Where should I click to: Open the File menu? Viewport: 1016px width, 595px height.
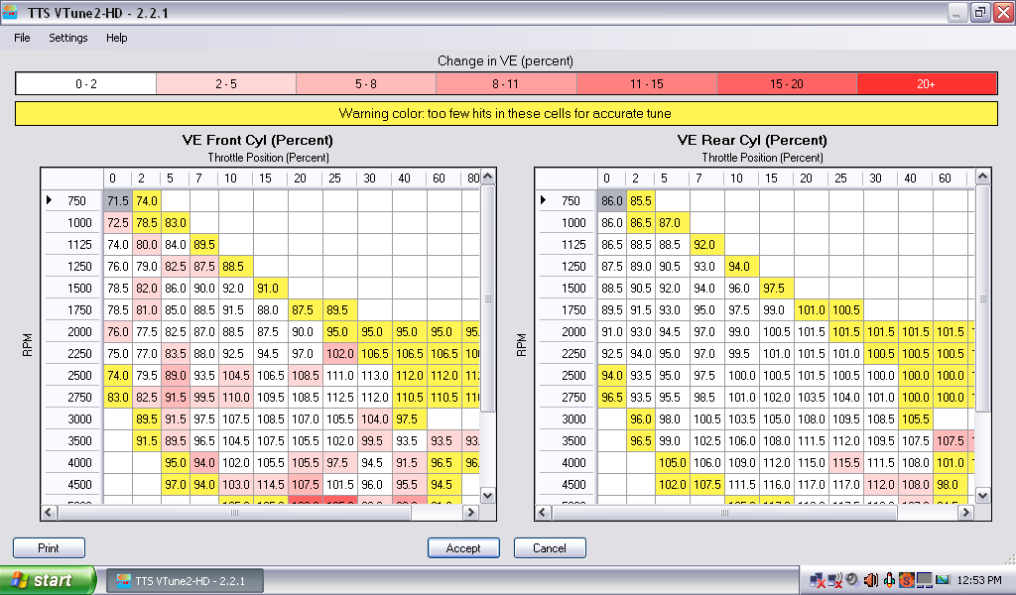click(22, 38)
